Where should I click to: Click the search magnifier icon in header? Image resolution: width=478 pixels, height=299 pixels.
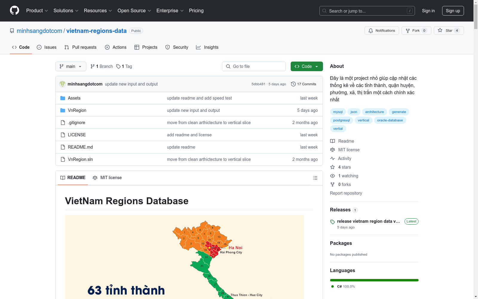coord(324,11)
